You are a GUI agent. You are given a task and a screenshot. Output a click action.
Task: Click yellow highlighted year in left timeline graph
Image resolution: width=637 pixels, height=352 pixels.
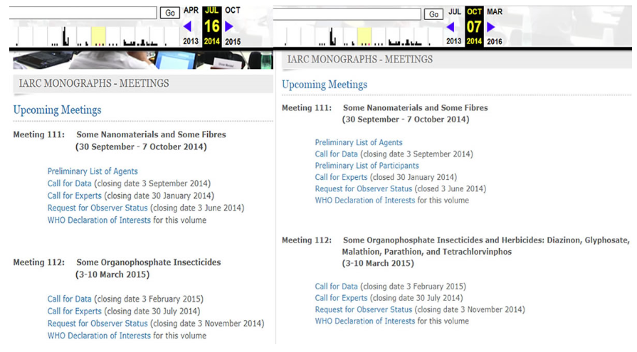tap(98, 36)
